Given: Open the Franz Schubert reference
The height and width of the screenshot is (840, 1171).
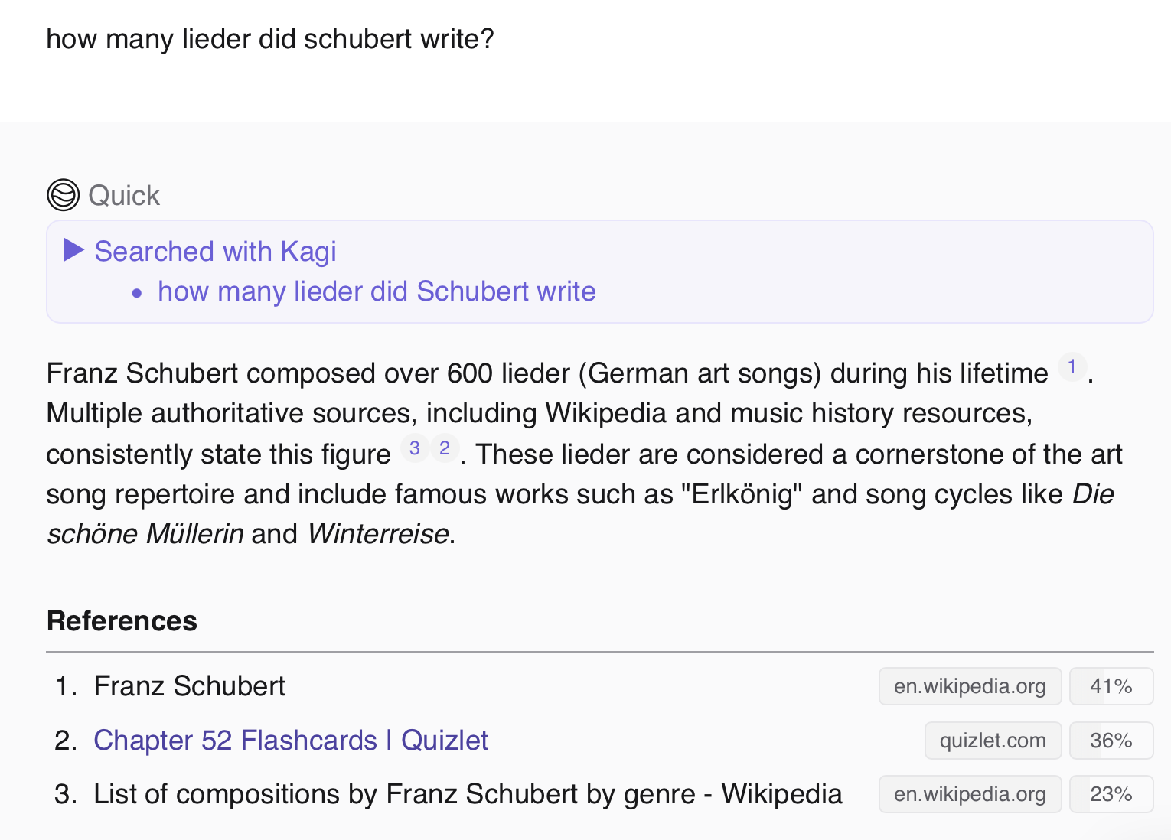Looking at the screenshot, I should (189, 686).
